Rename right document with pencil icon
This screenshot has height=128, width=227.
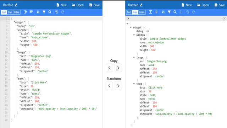tap(141, 5)
